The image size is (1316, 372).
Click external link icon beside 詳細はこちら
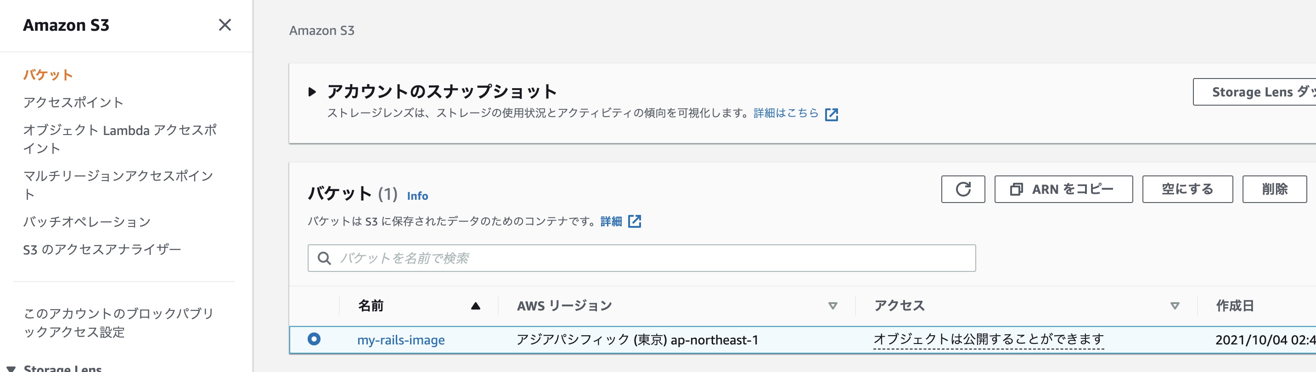tap(831, 114)
